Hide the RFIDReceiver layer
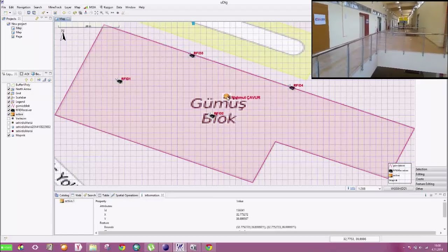 click(x=9, y=110)
